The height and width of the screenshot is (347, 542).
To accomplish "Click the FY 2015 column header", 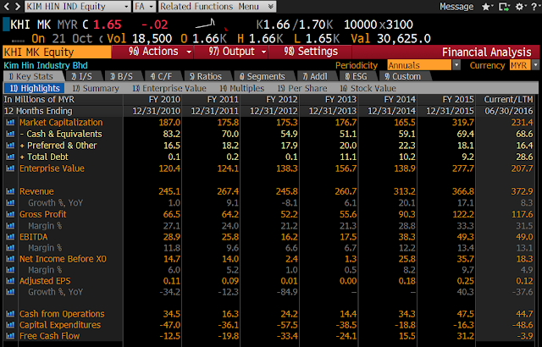I will tap(458, 99).
